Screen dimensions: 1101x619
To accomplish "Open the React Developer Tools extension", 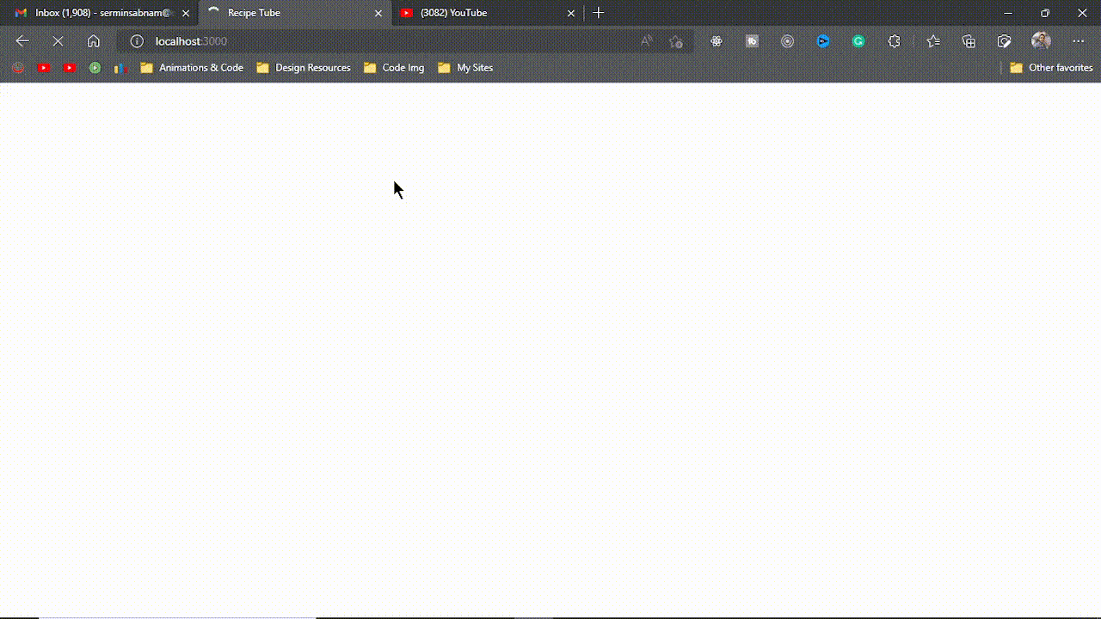I will 717,41.
